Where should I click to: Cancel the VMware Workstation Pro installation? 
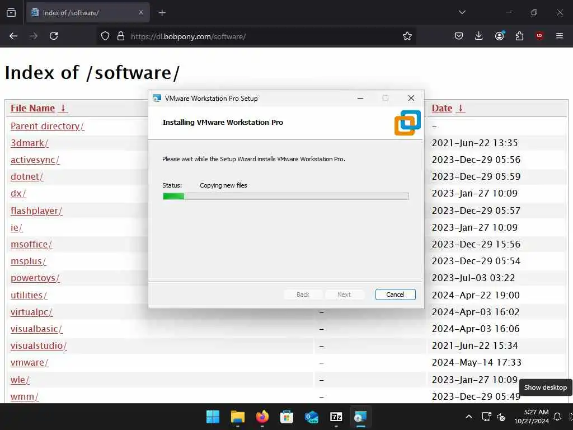[x=395, y=295]
